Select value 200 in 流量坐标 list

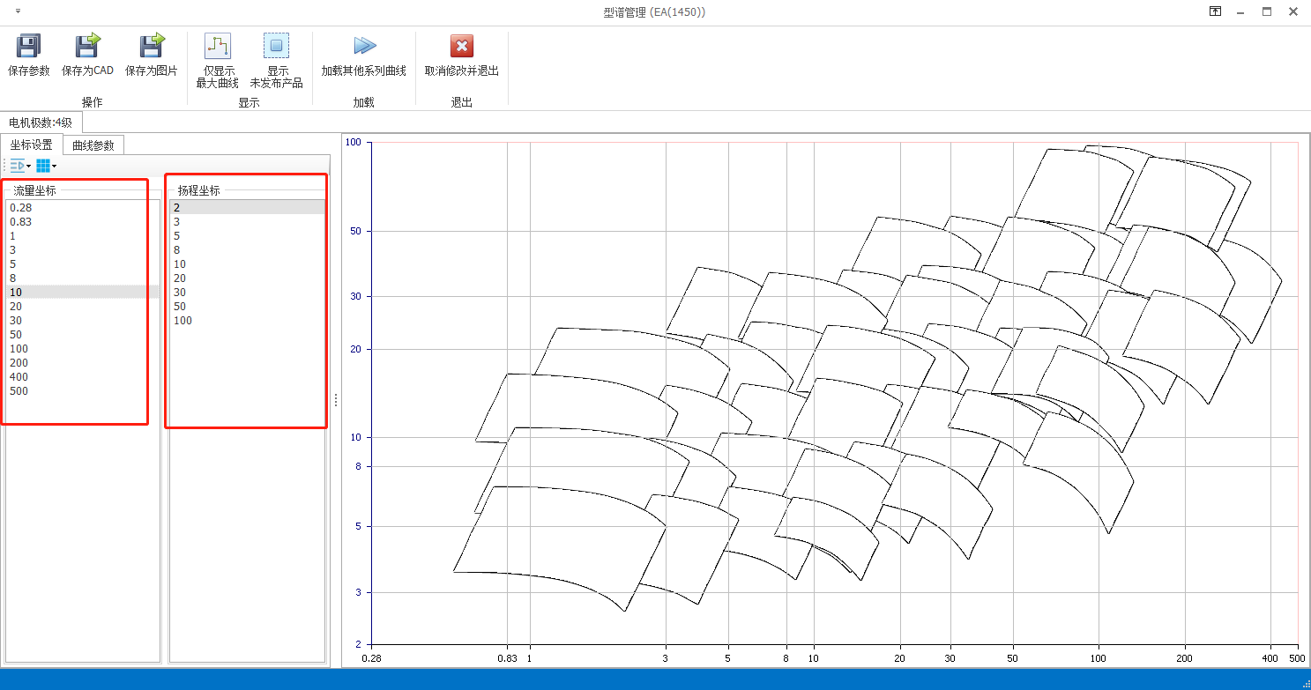point(83,362)
